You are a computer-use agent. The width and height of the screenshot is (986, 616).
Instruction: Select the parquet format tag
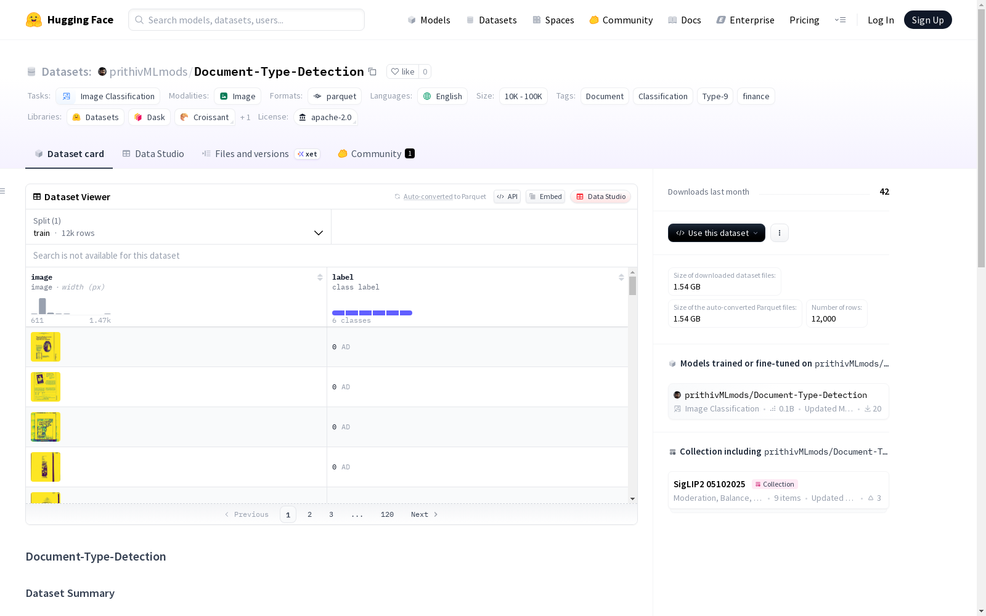[335, 96]
